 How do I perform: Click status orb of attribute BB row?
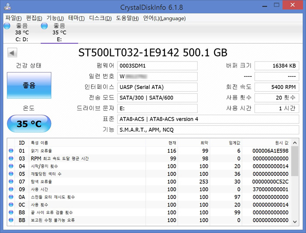[x=11, y=220]
